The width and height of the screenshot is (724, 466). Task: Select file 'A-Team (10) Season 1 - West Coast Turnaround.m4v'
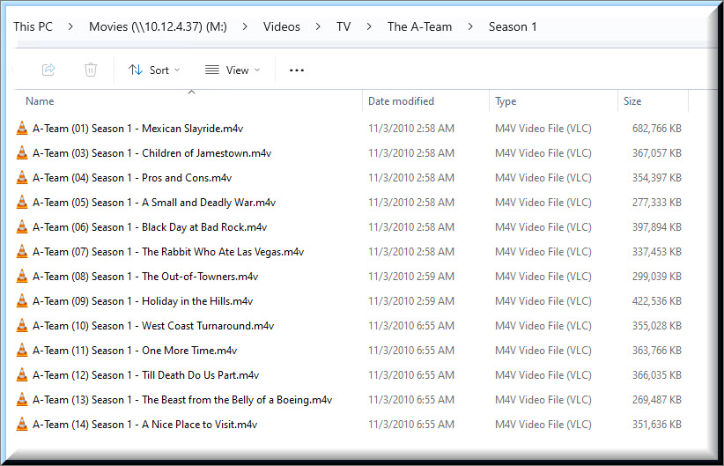(153, 326)
